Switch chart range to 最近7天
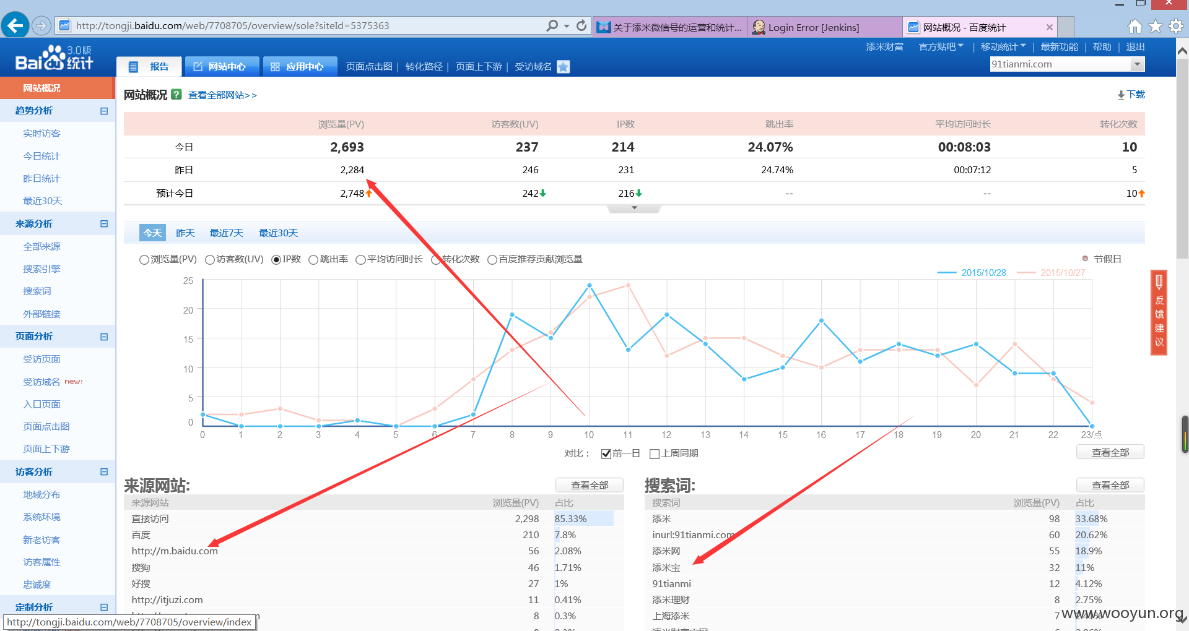Screen dimensions: 1189x631 click(x=227, y=233)
